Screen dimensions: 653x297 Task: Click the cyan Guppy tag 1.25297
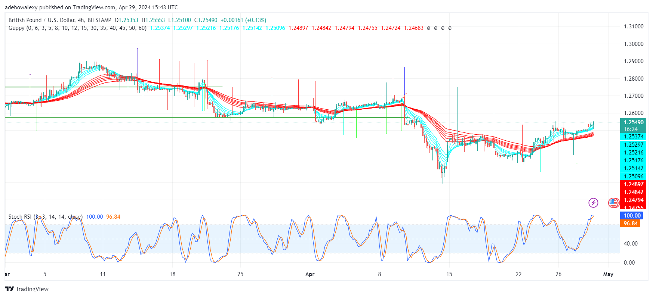(634, 144)
